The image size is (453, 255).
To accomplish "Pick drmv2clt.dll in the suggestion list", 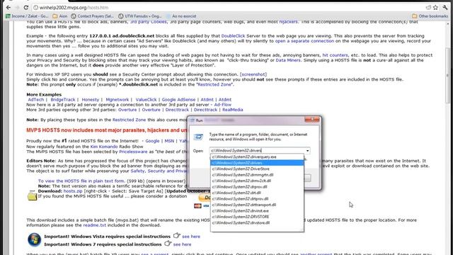I will click(x=257, y=181).
